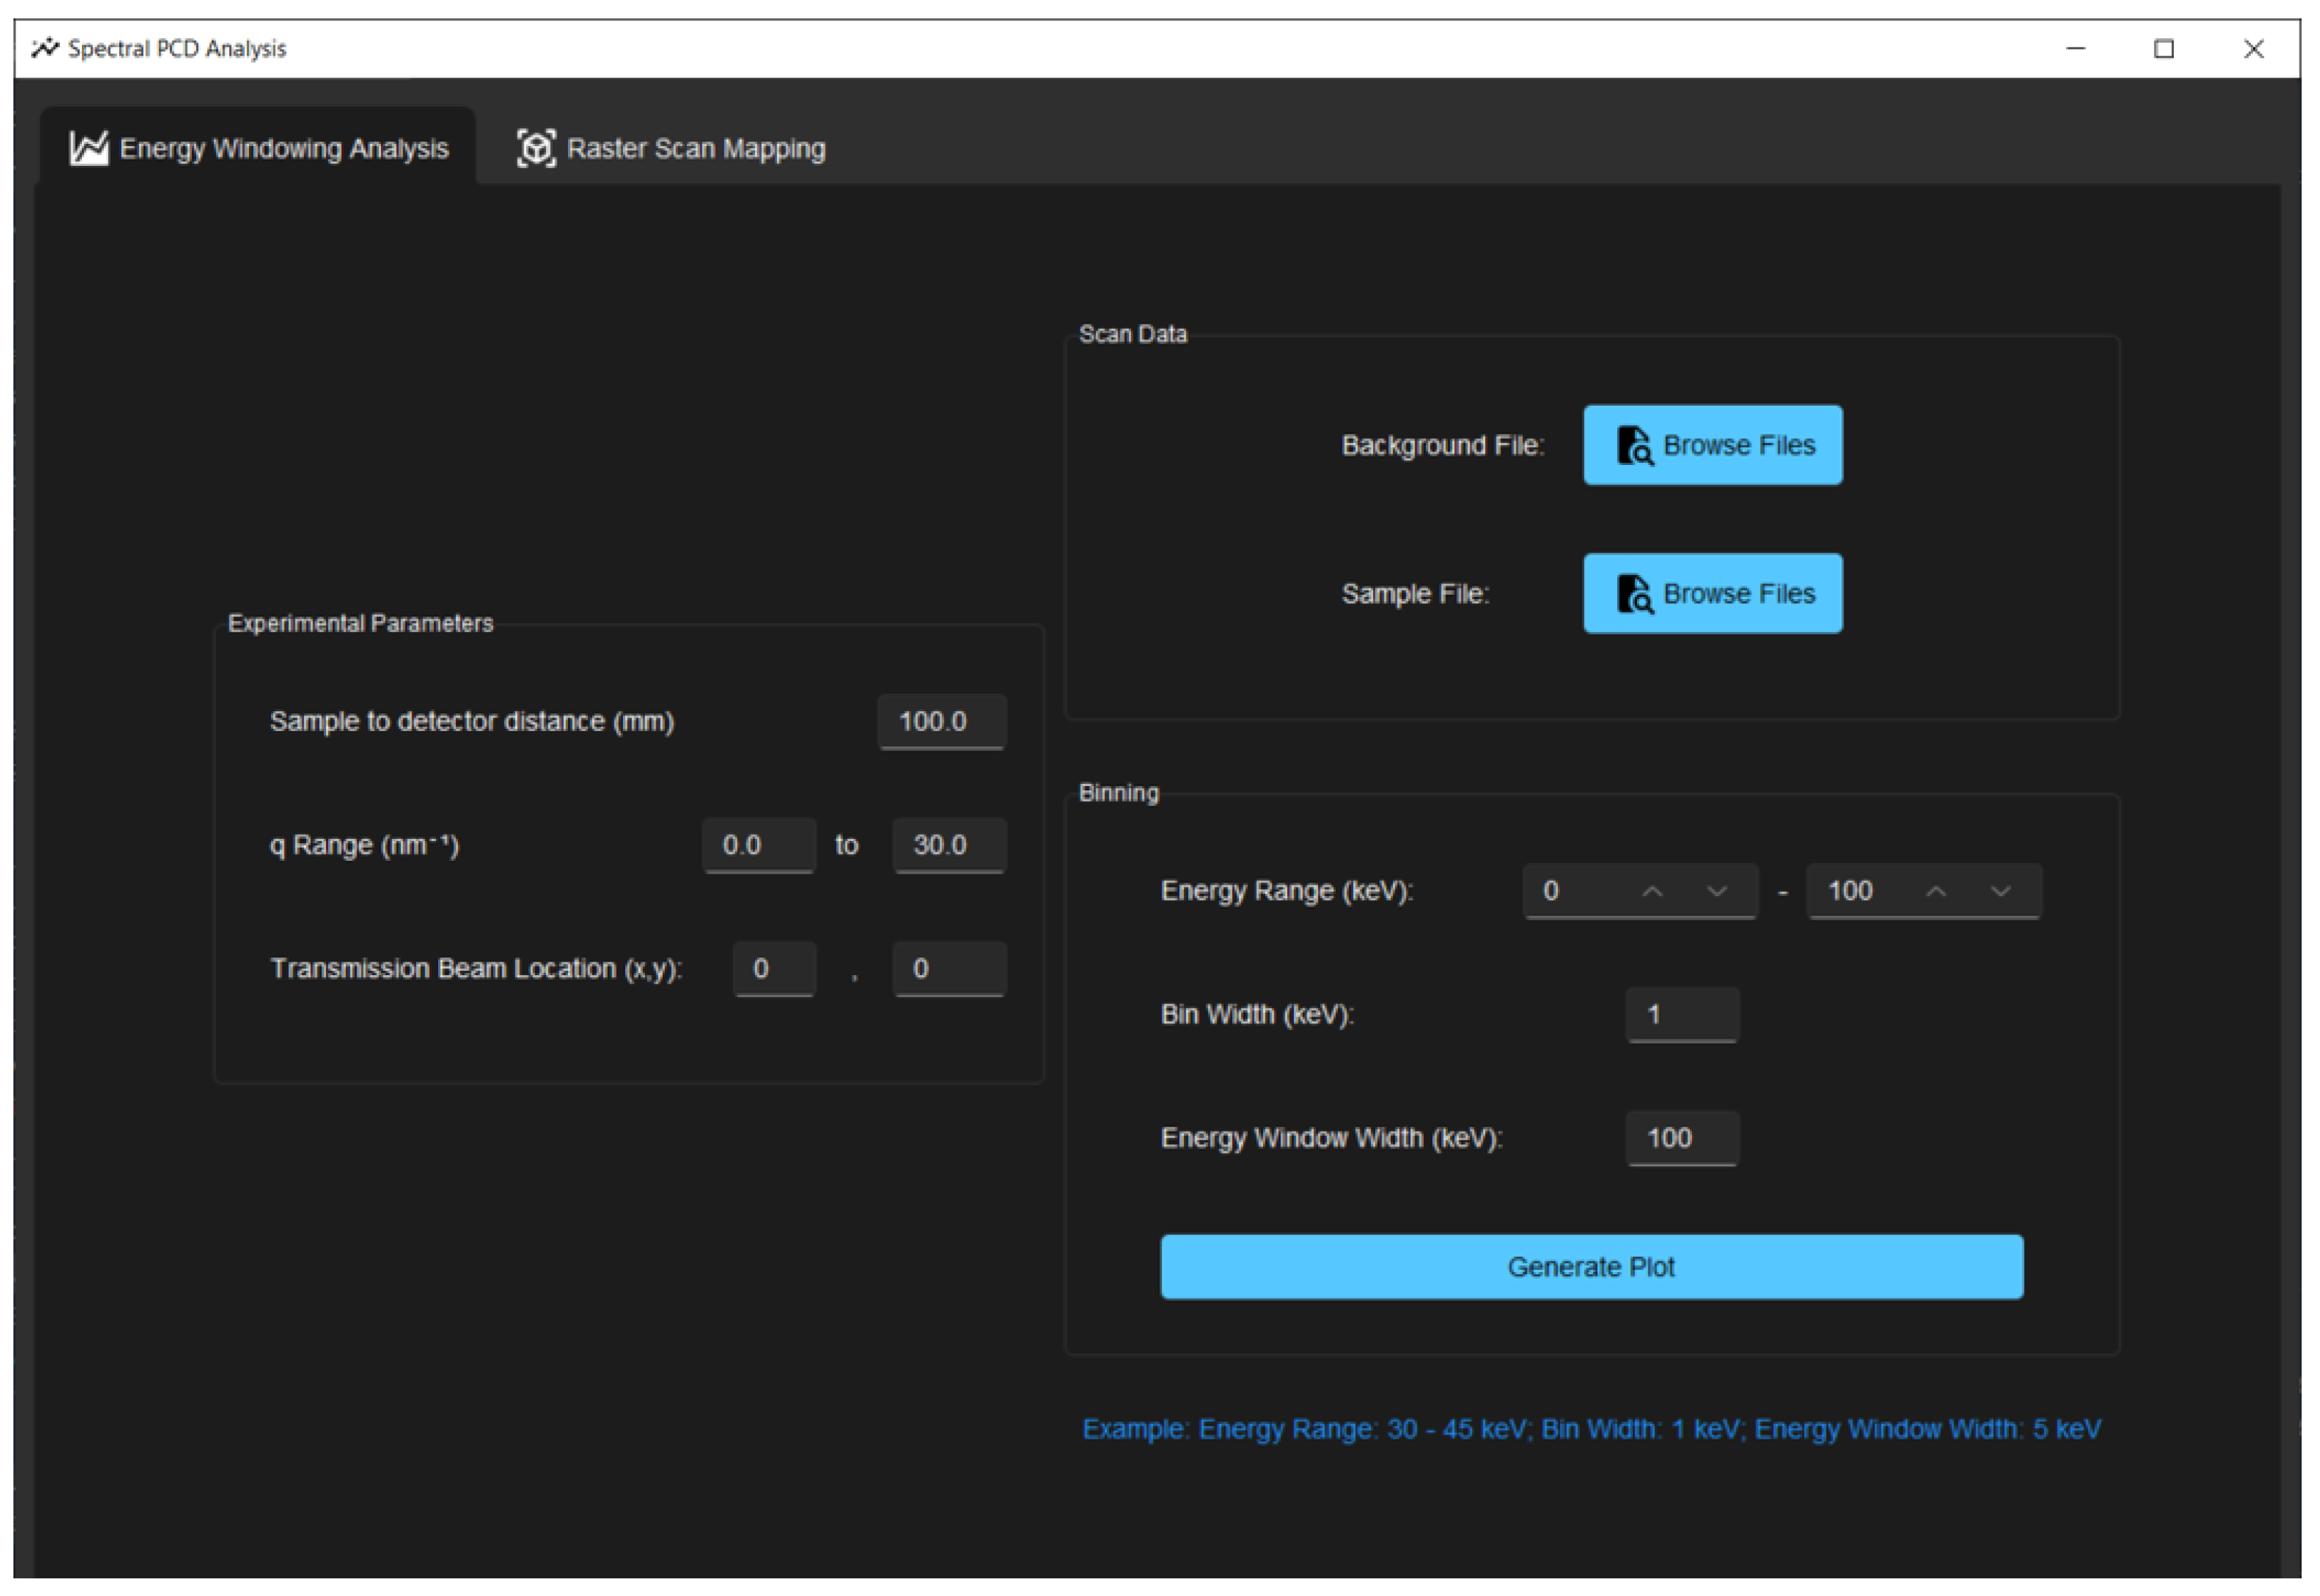Browse files for Background File
Viewport: 2320px width, 1596px height.
point(1712,445)
